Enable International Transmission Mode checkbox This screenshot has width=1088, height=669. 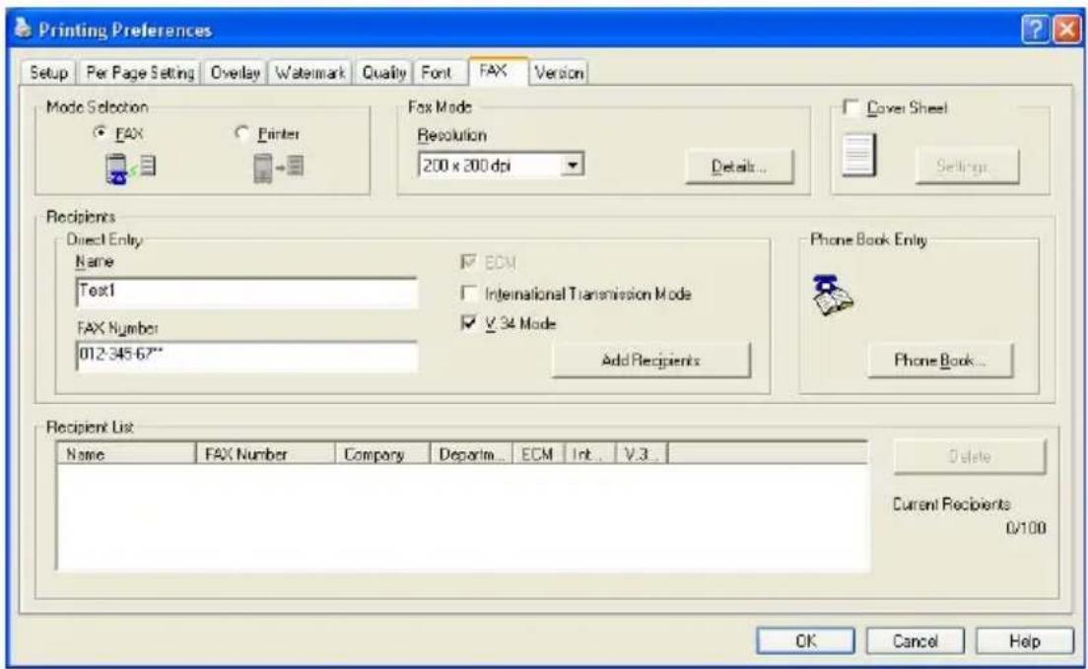click(x=468, y=293)
